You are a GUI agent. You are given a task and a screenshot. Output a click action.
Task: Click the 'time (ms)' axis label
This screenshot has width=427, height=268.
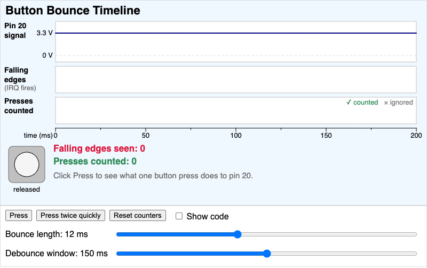click(x=38, y=136)
